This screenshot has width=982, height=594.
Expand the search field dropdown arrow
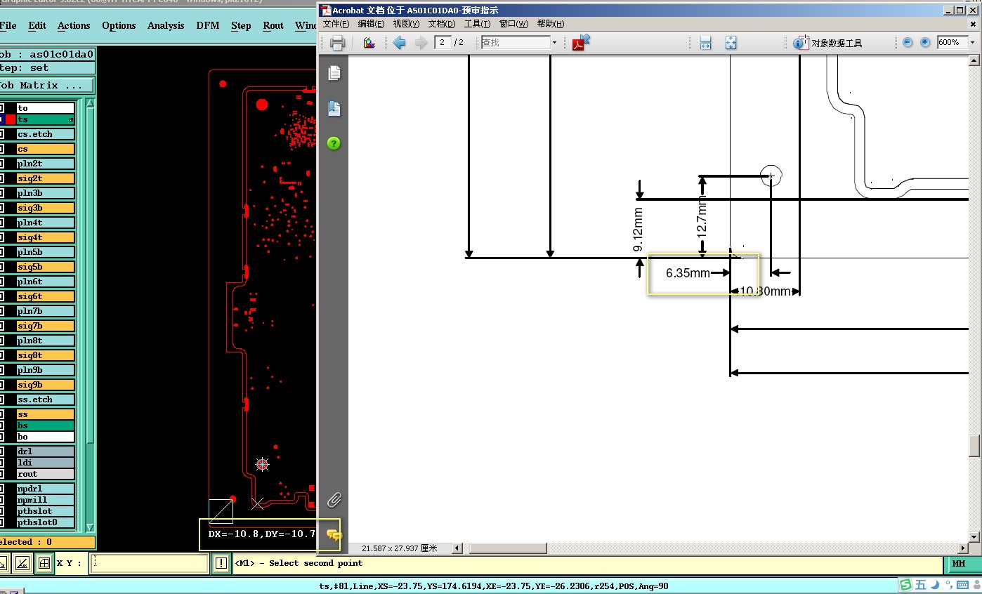coord(554,43)
